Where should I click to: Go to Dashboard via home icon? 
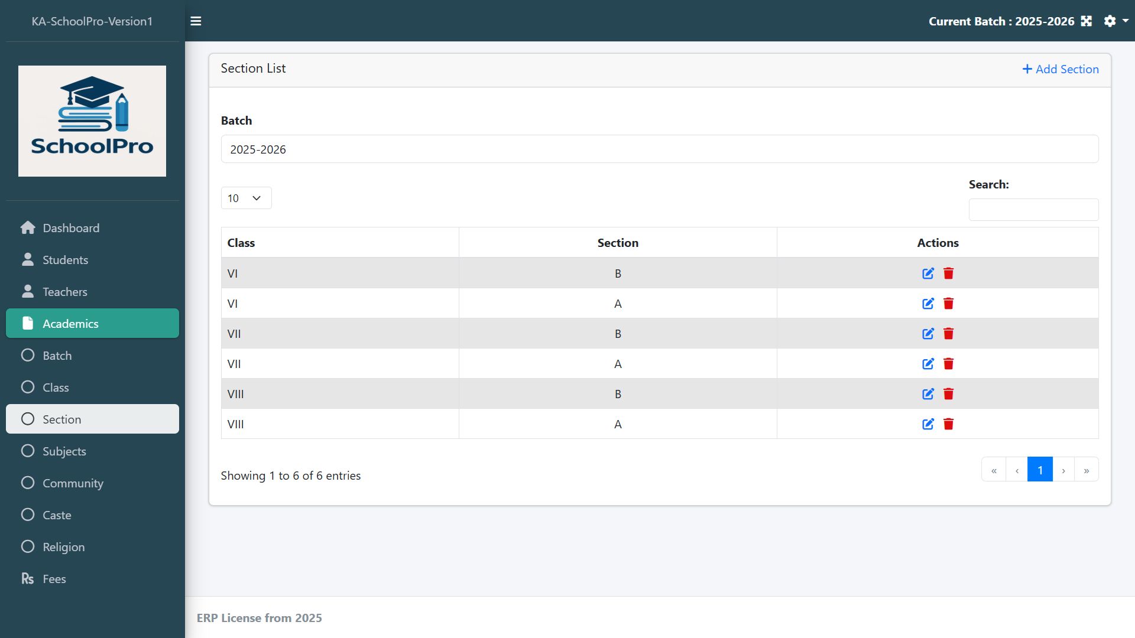point(28,228)
